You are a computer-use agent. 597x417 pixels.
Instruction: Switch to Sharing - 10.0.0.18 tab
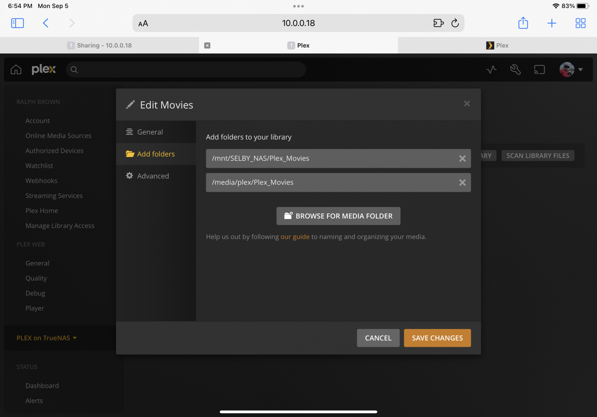(99, 46)
